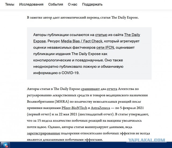Click the text '22 мая 2021'
The height and width of the screenshot is (148, 172).
68,114
